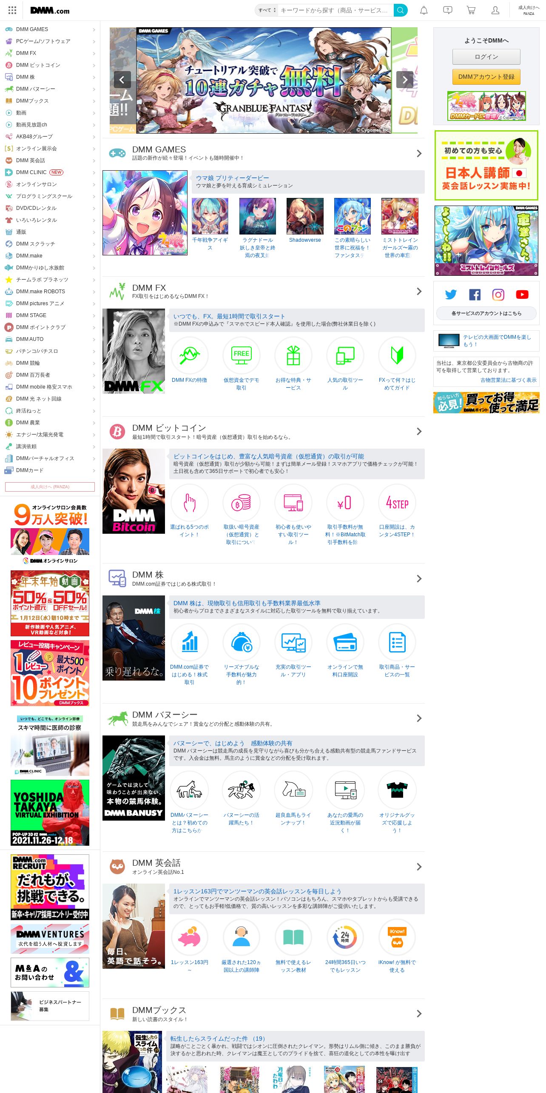Open the Shadowverse game link

coord(305,240)
